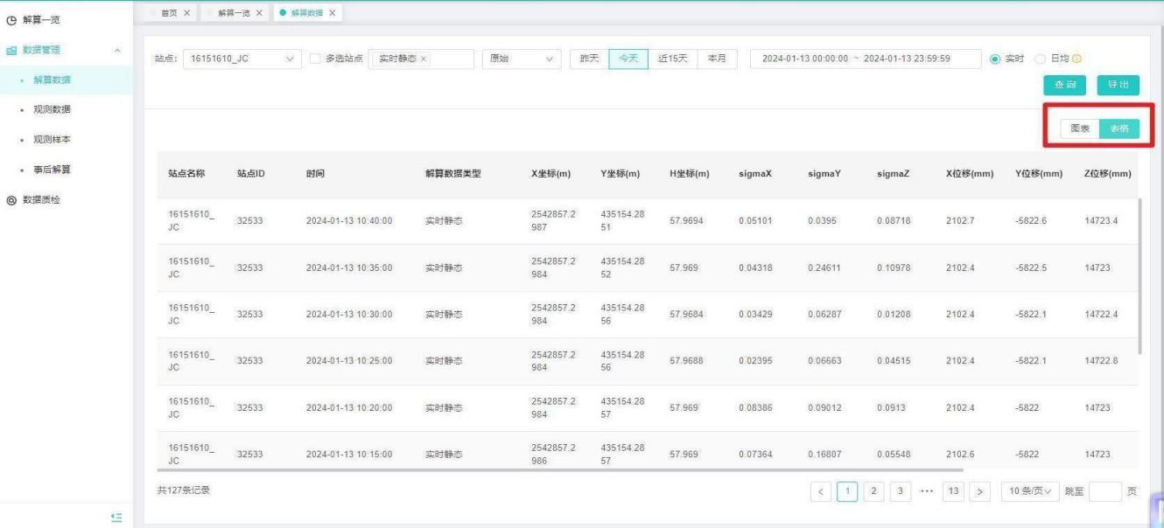Collapse the sidebar using the bottom fold icon
1164x528 pixels.
coord(116,518)
